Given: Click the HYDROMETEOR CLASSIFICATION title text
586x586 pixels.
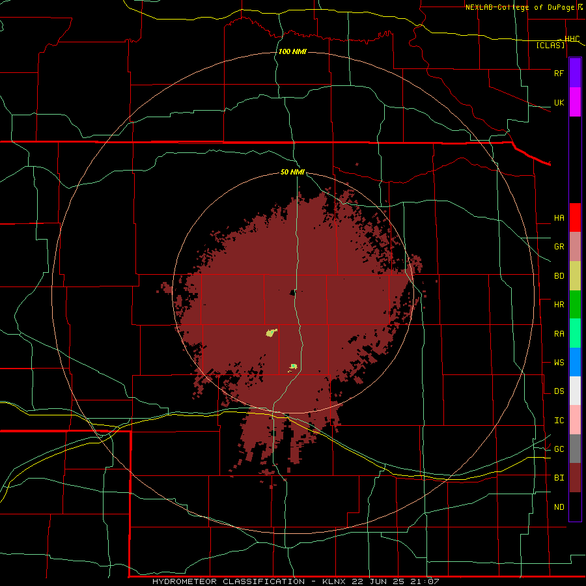Looking at the screenshot, I should coord(229,581).
